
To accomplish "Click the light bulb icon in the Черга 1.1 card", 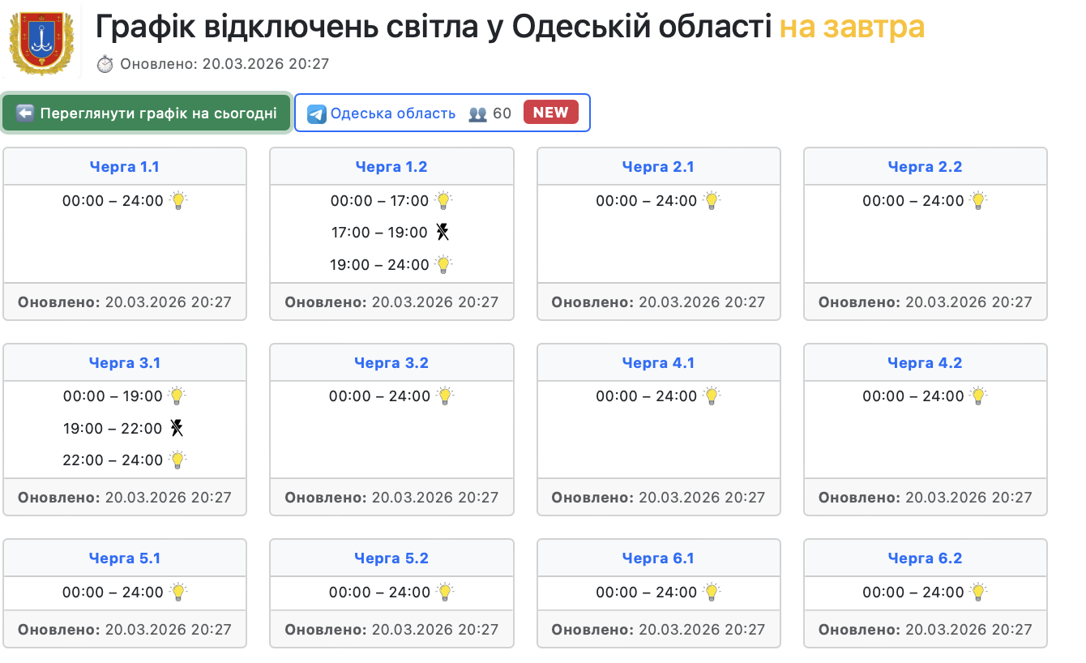I will [x=178, y=200].
